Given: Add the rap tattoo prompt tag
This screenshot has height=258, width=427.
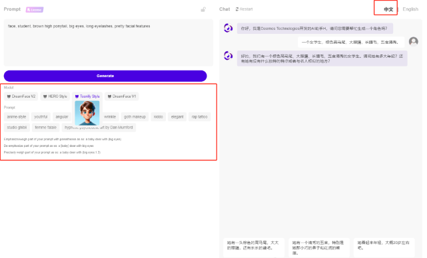Looking at the screenshot, I should pyautogui.click(x=199, y=116).
